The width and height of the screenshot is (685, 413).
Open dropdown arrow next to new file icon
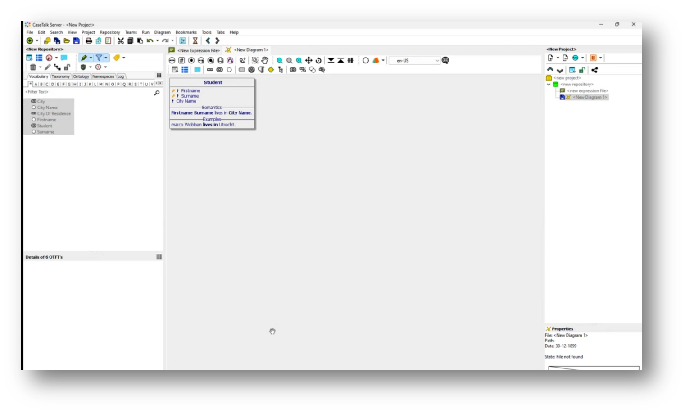point(558,58)
